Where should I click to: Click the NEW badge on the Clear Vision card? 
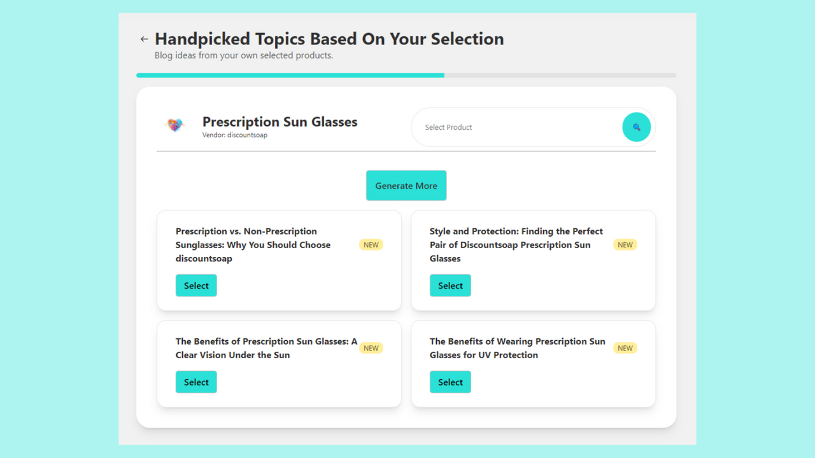coord(371,348)
